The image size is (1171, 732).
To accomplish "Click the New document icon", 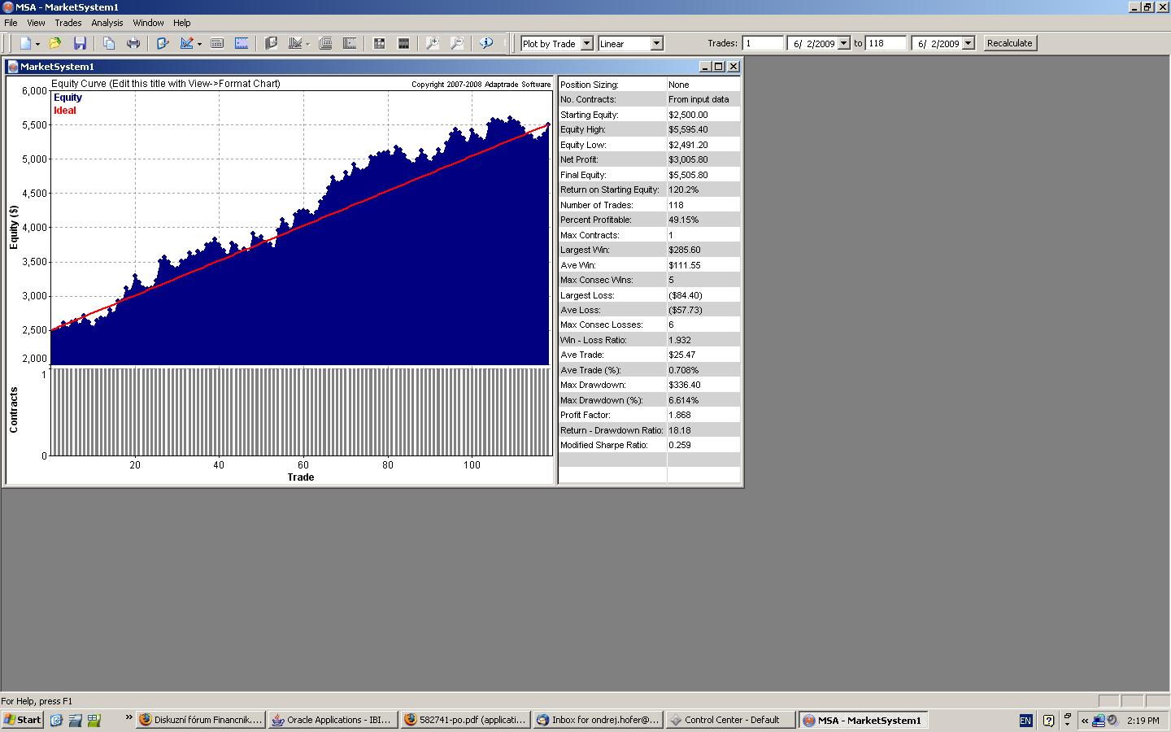I will coord(25,43).
